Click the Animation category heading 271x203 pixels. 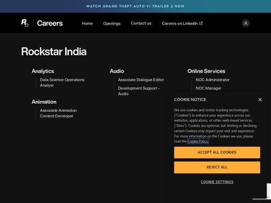click(x=44, y=102)
